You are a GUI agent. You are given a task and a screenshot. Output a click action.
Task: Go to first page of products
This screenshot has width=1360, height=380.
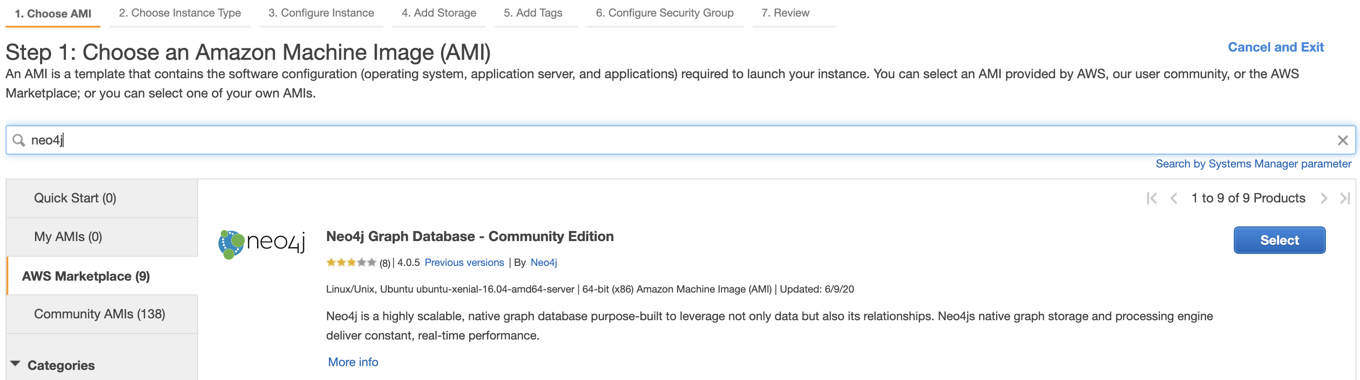click(x=1152, y=198)
